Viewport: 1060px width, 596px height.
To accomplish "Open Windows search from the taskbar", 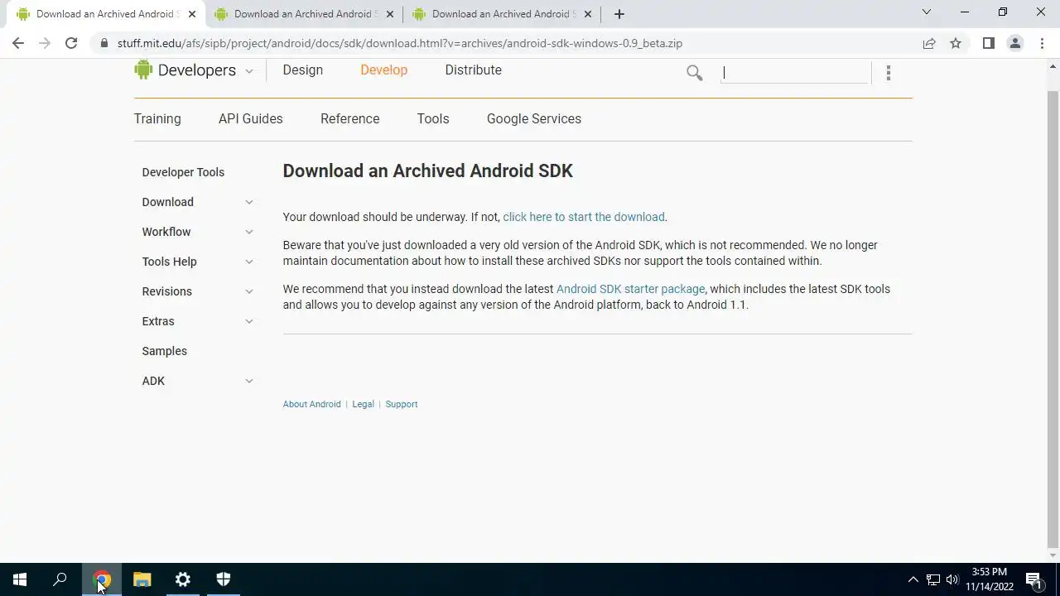I will tap(60, 579).
